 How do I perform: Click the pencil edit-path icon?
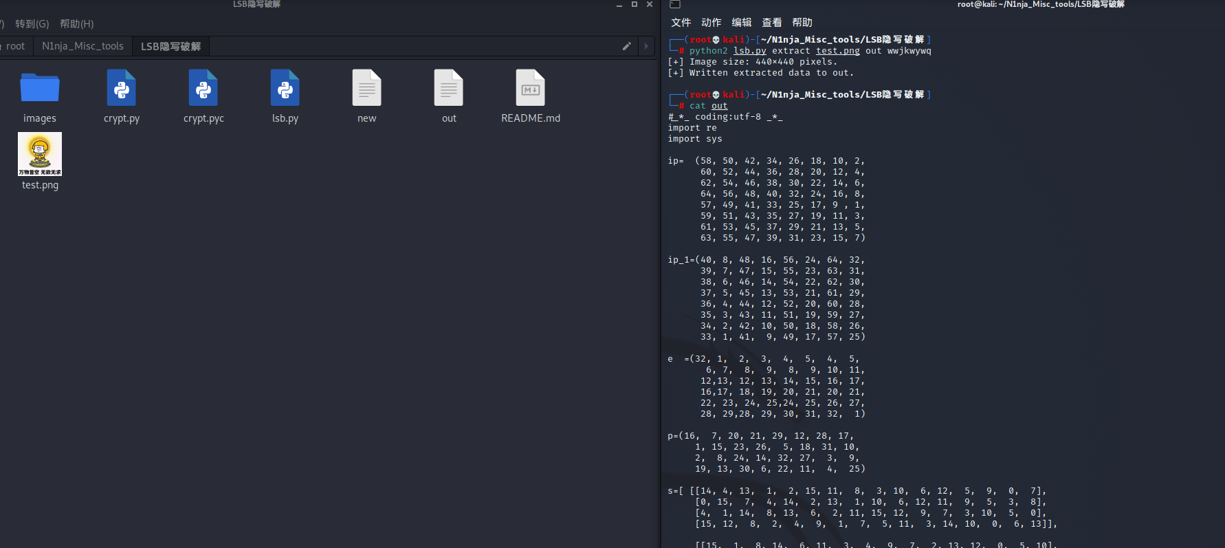pos(626,46)
